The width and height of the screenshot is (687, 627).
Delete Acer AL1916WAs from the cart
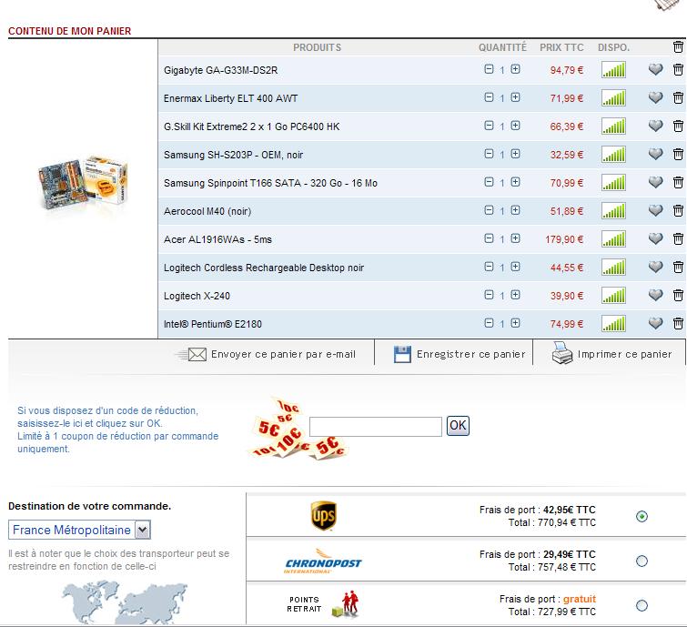[678, 238]
